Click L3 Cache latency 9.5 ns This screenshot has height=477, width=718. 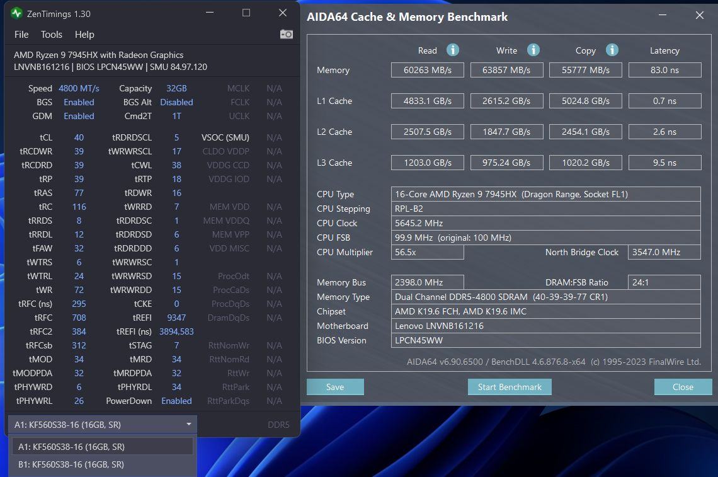click(665, 162)
